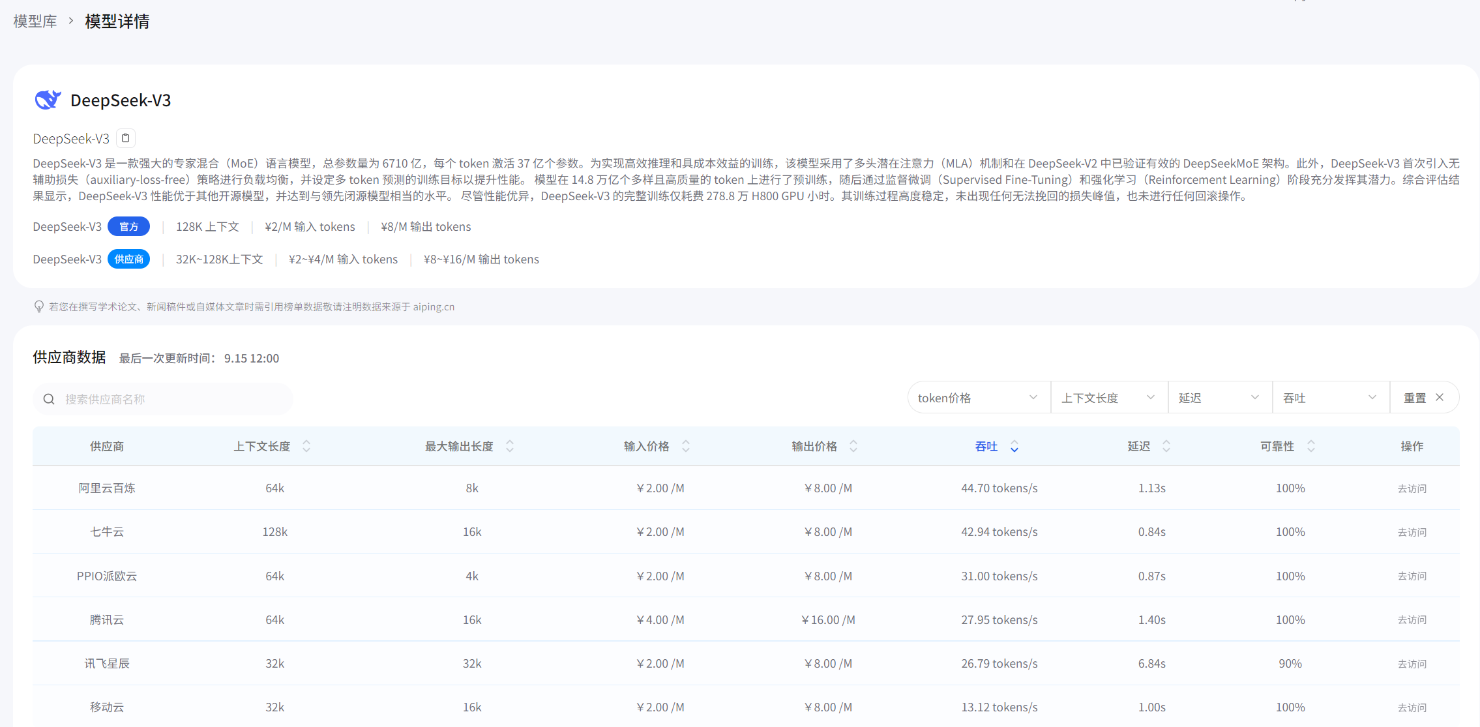Select the 七牛云 supplier name
The width and height of the screenshot is (1480, 727).
[107, 531]
